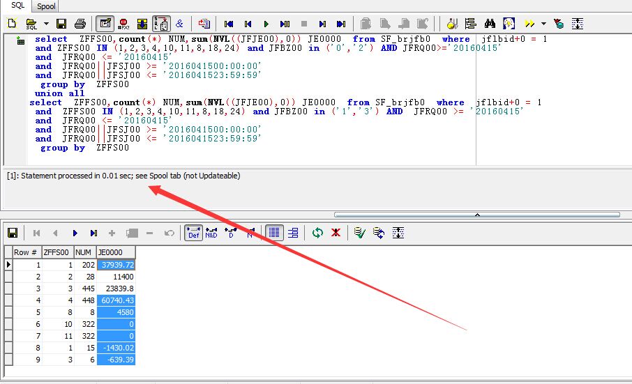Screen dimensions: 632x384
Task: Skip to next statement in script
Action: click(x=322, y=24)
